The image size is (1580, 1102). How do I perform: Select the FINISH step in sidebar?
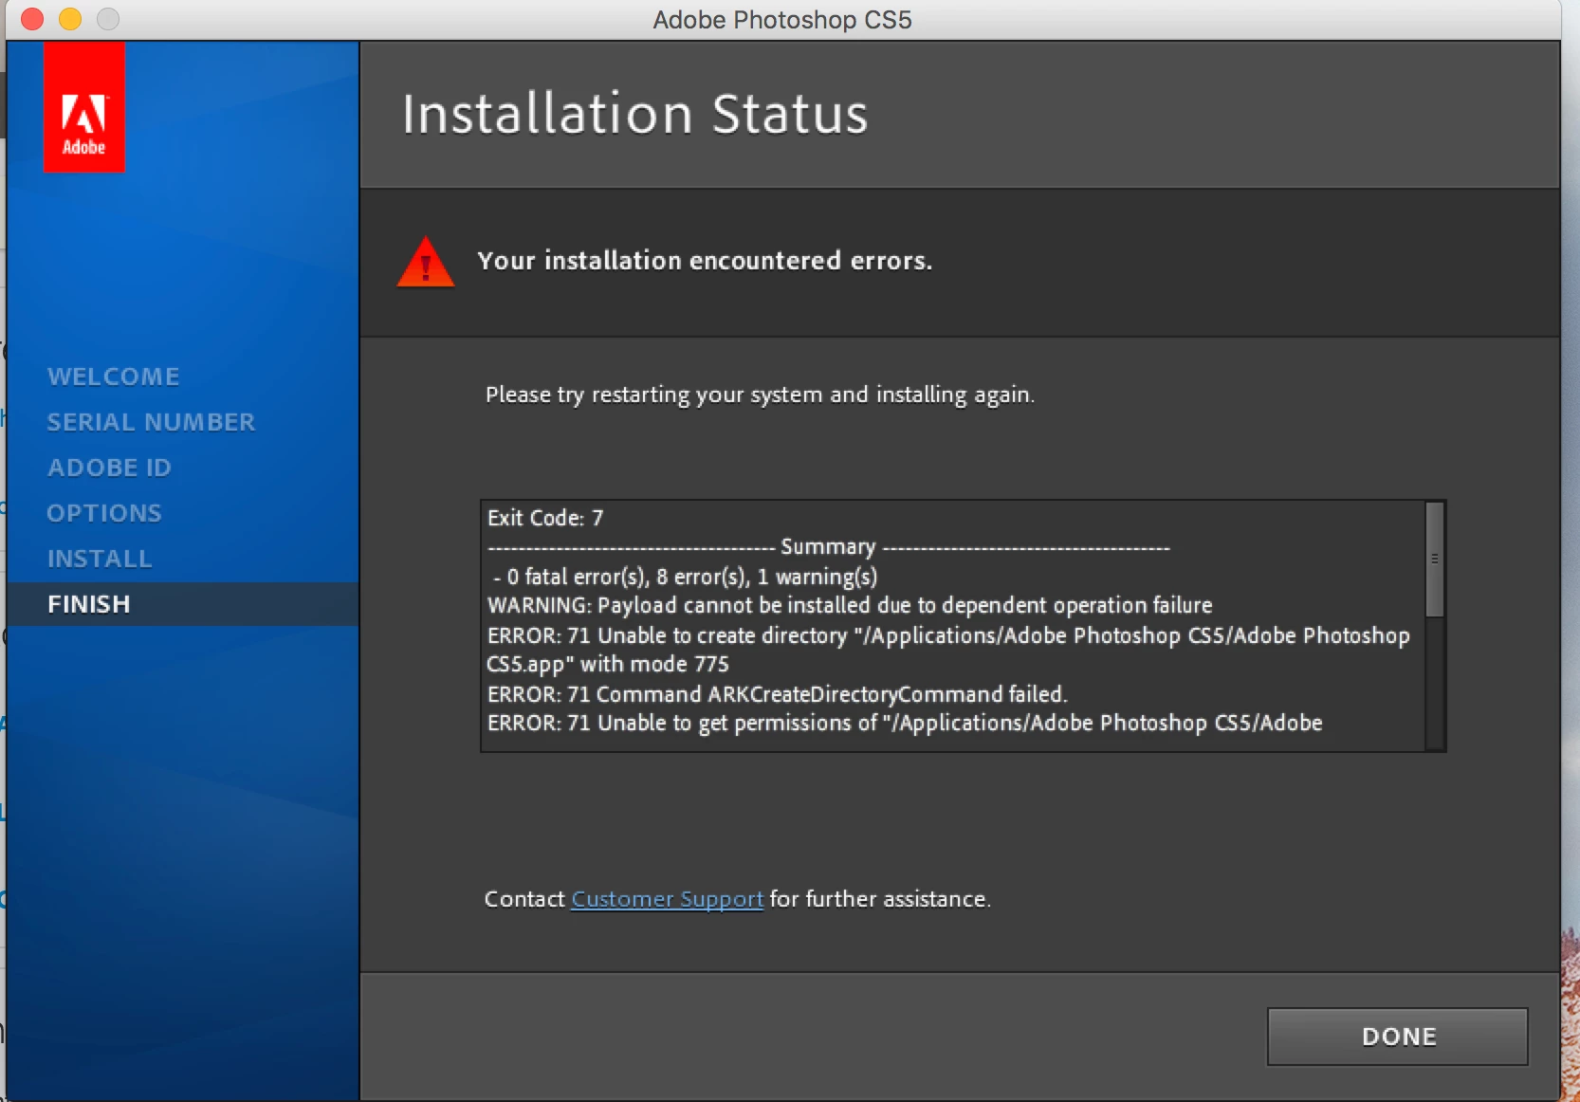182,604
